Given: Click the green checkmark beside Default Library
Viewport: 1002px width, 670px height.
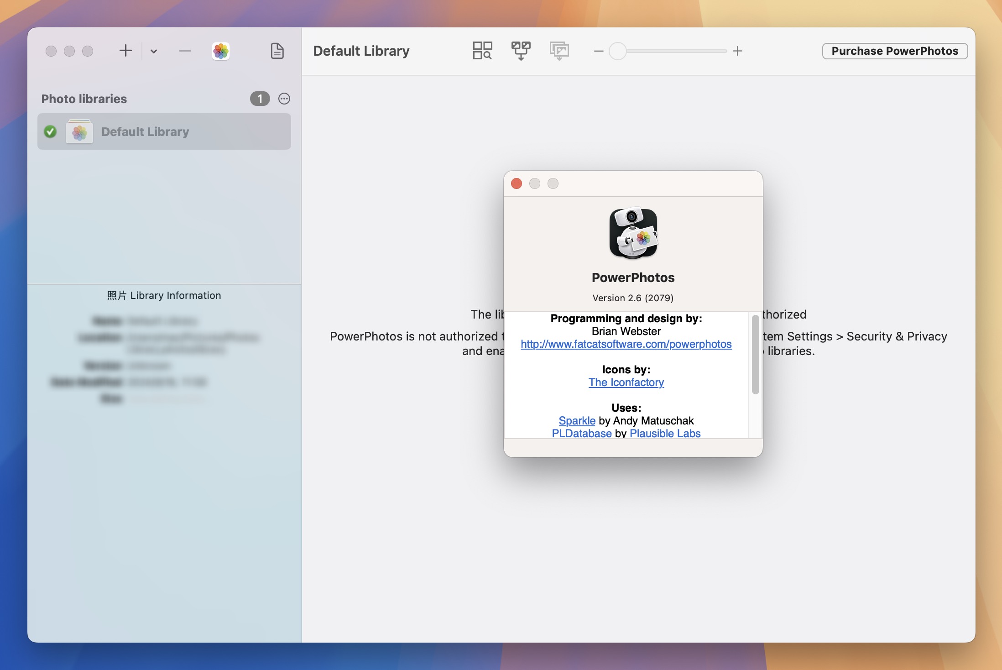Looking at the screenshot, I should pos(50,131).
